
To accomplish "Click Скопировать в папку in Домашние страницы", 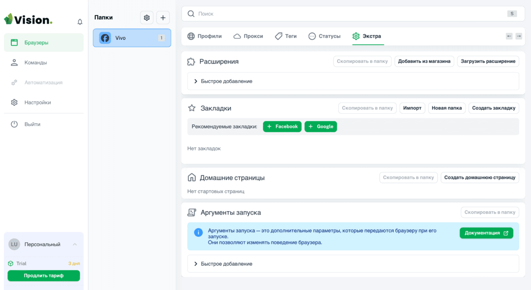I will [409, 177].
